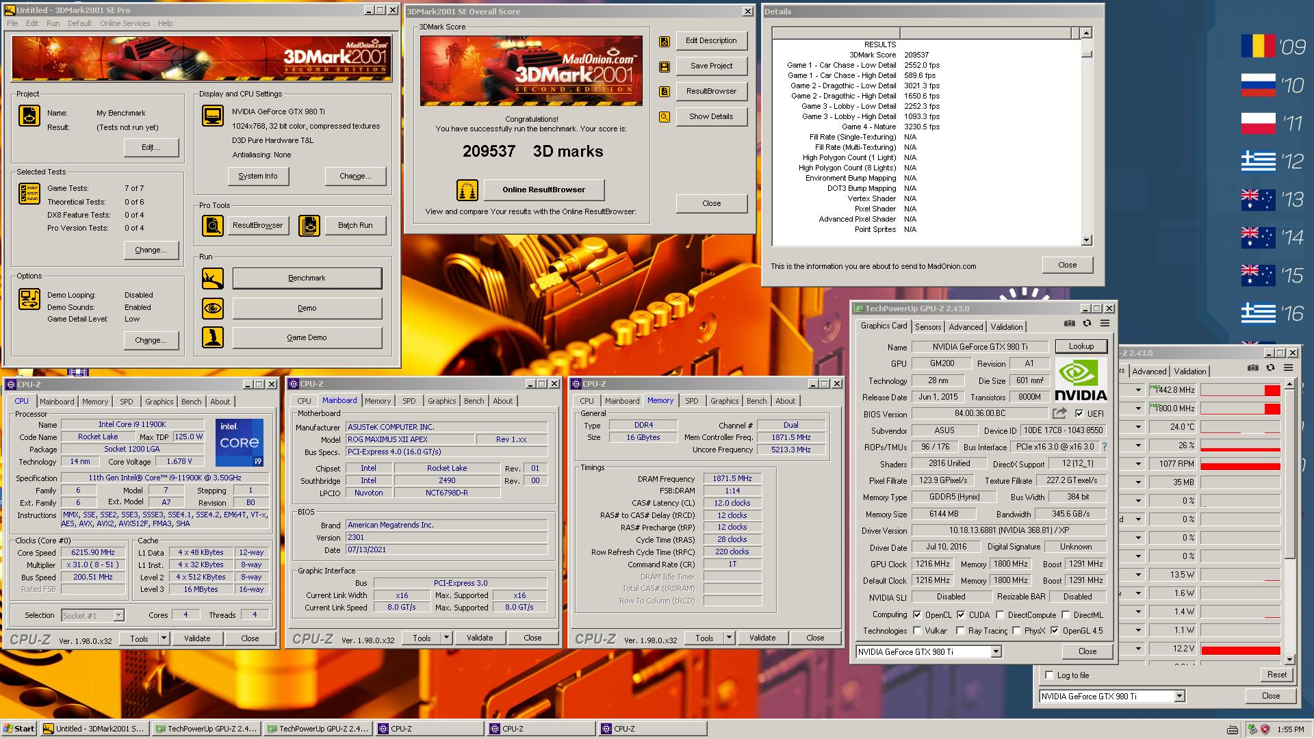
Task: Click the BIOS export share icon in GPU-Z
Action: 1059,413
